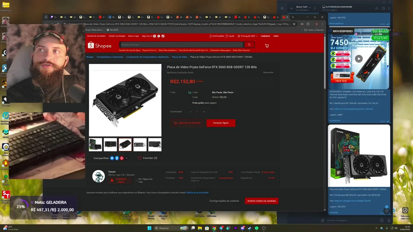The width and height of the screenshot is (413, 232).
Task: Click Entre login link
Action: (x=276, y=36)
